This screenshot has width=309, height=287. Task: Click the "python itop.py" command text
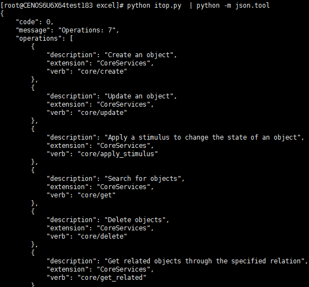(x=154, y=5)
